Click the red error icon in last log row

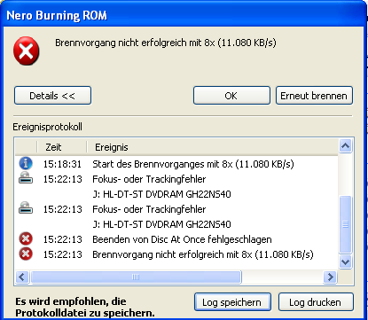click(x=26, y=254)
